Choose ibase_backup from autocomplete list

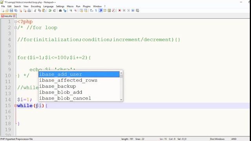[79, 86]
